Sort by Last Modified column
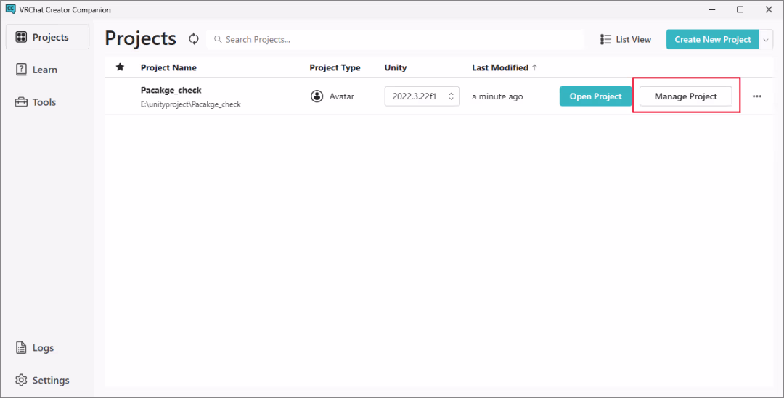 click(x=505, y=67)
